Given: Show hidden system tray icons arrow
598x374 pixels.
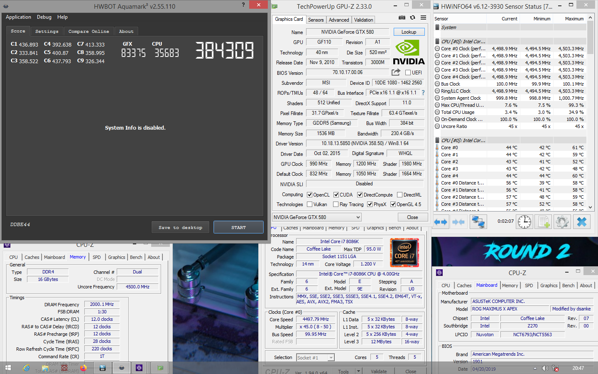Looking at the screenshot, I should pyautogui.click(x=535, y=368).
